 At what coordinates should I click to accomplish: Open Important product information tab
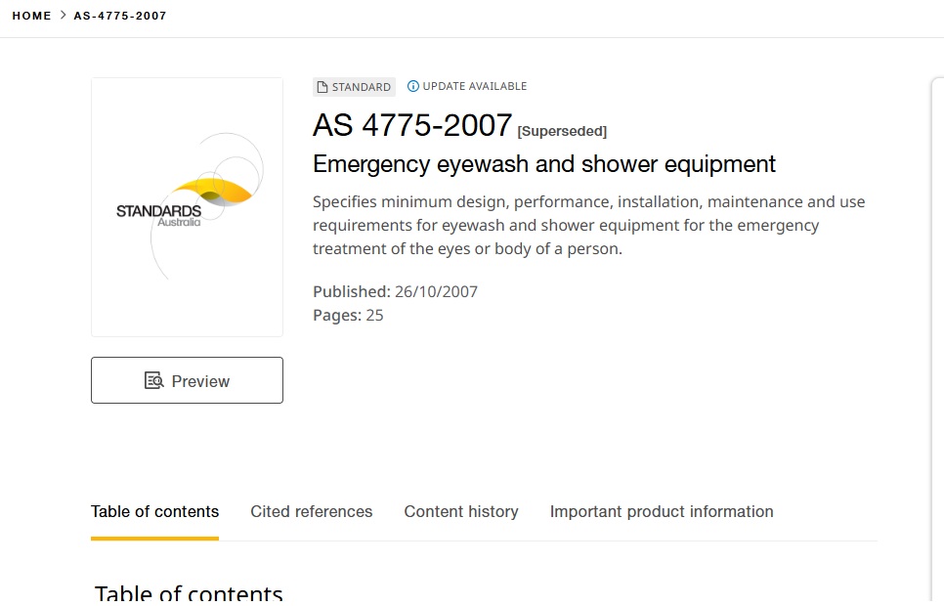662,511
